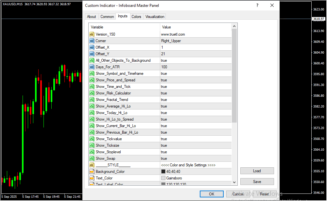Toggle the Show_Fractal_Trend true value

[x=196, y=100]
